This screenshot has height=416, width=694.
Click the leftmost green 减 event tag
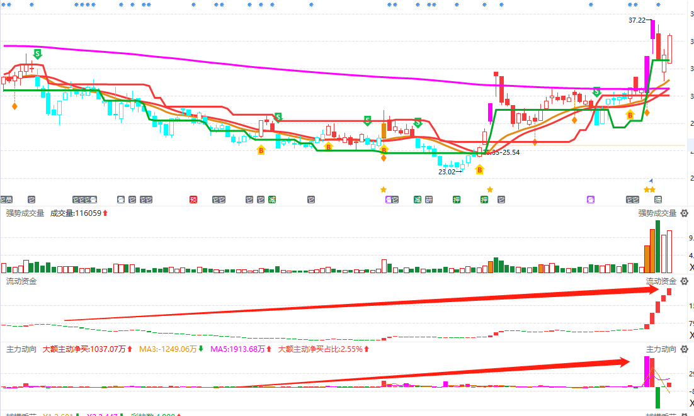pyautogui.click(x=272, y=200)
